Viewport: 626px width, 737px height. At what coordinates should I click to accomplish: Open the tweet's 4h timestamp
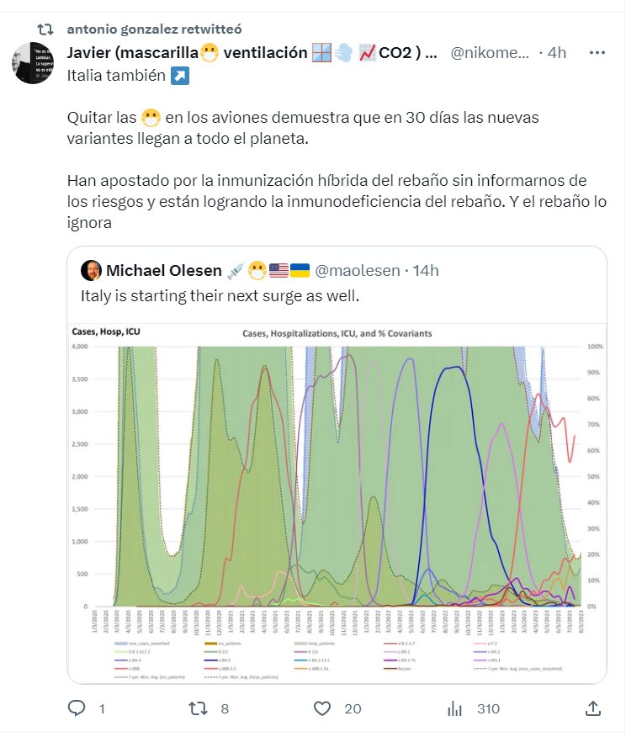[557, 52]
